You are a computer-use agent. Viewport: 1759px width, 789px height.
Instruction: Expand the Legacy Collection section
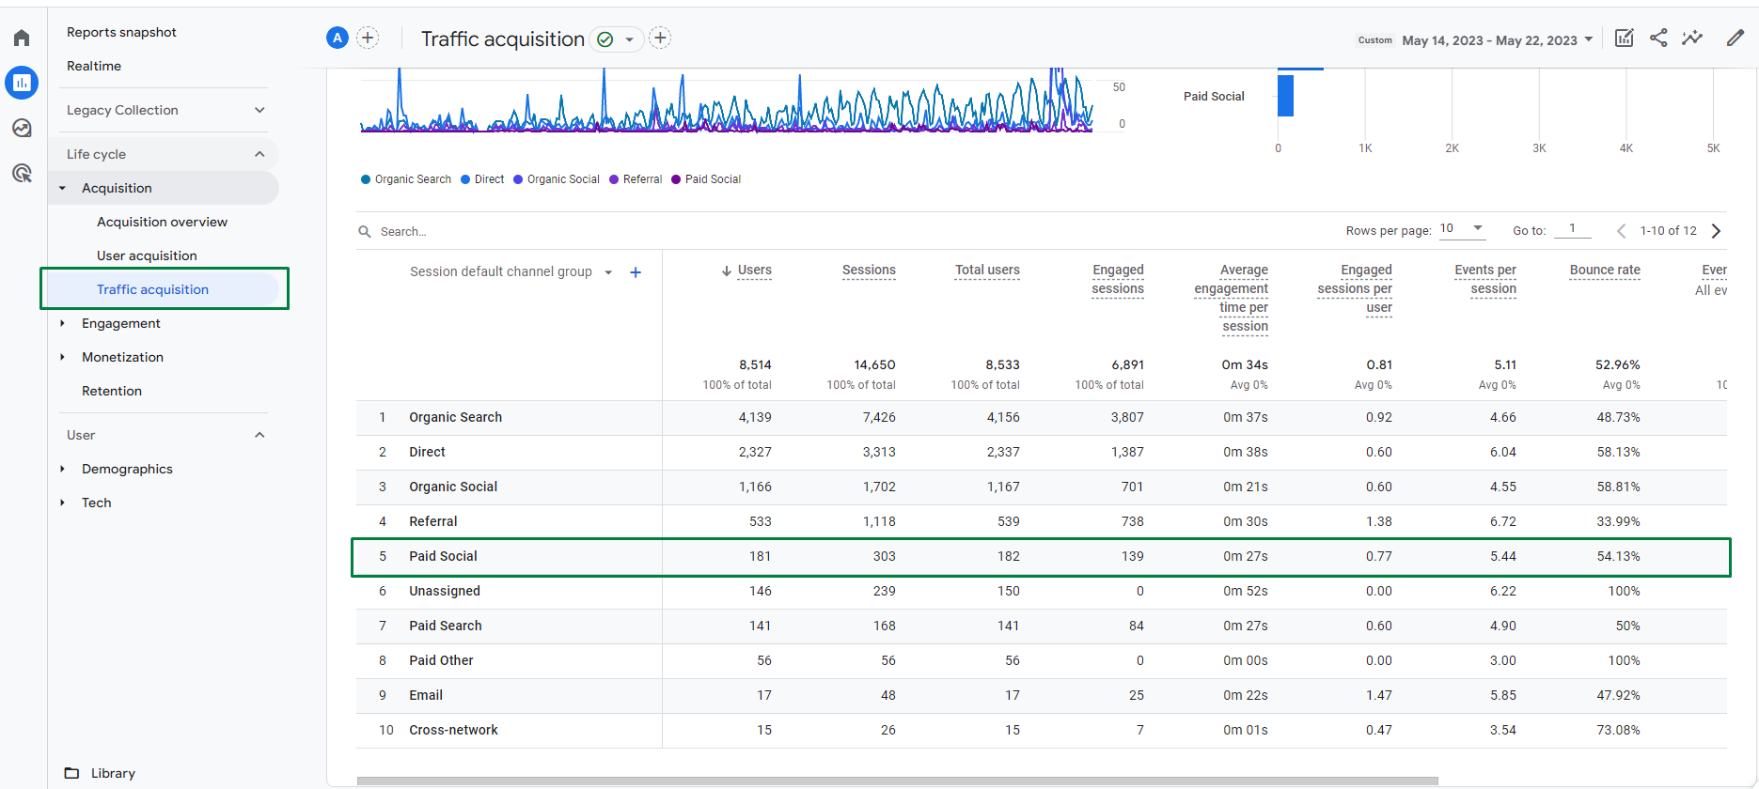pos(165,110)
